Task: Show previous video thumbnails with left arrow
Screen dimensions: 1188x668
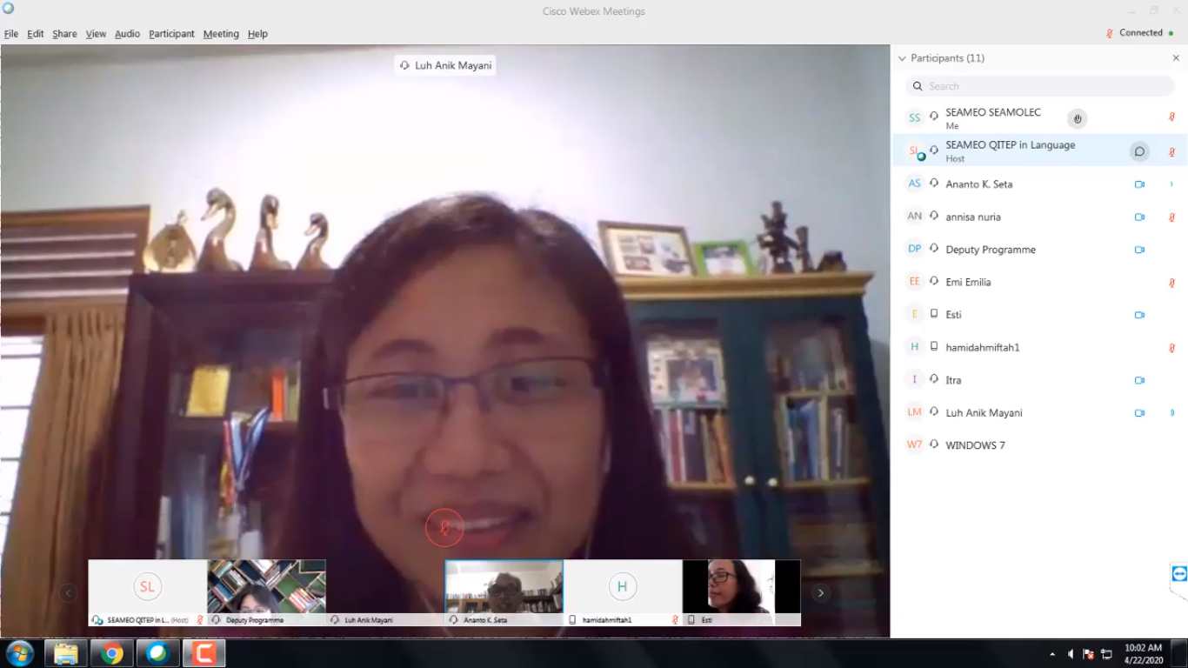Action: tap(69, 593)
